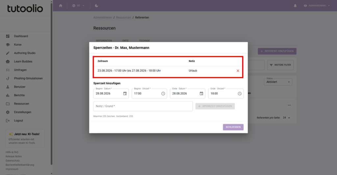This screenshot has width=337, height=175.
Task: Click the globe language icon
Action: [x=74, y=6]
